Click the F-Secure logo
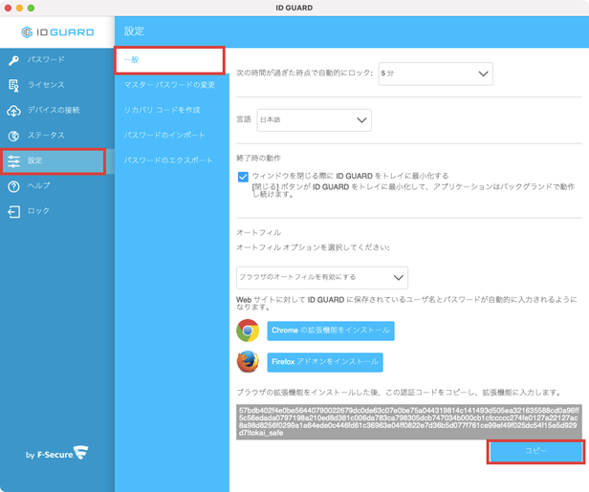589x492 pixels. [x=57, y=453]
